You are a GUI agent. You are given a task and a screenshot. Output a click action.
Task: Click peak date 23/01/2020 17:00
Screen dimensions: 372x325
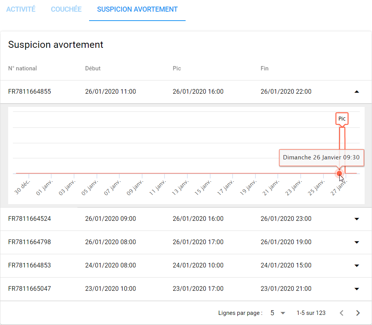(198, 288)
